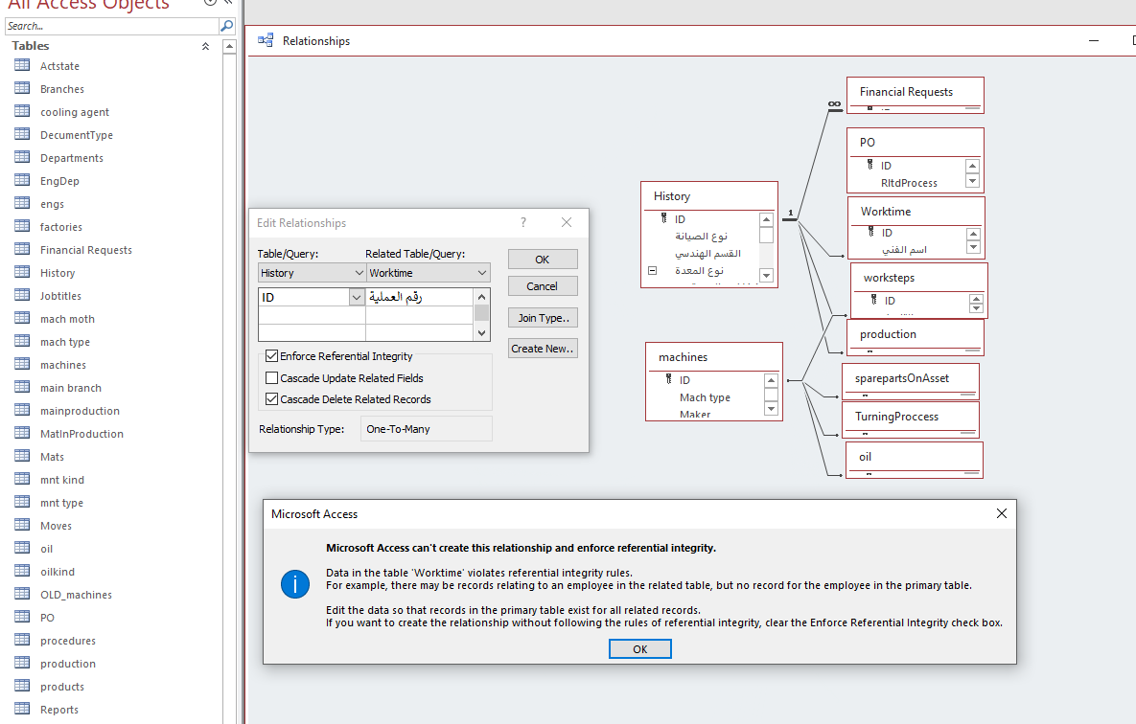Click the mainproduction table icon
Viewport: 1136px width, 724px height.
coord(22,410)
